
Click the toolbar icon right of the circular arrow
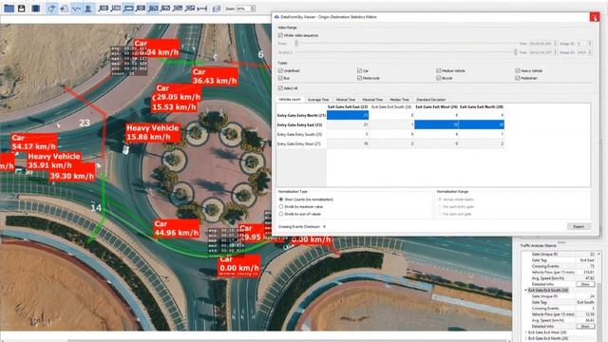coord(64,9)
